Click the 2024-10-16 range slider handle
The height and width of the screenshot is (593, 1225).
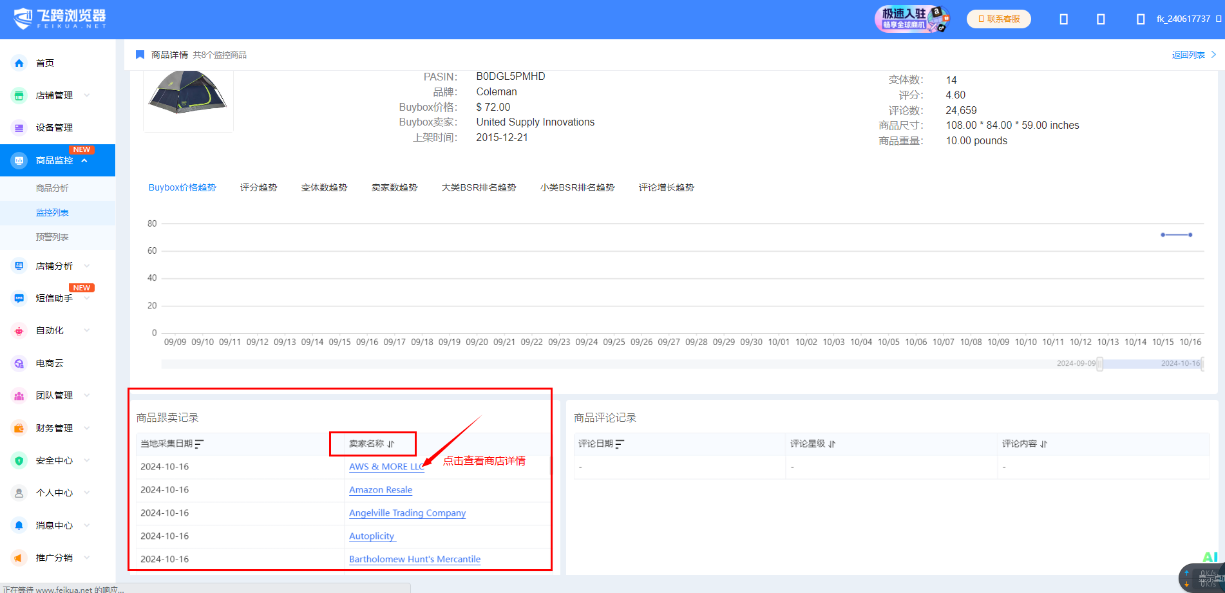pyautogui.click(x=1202, y=364)
